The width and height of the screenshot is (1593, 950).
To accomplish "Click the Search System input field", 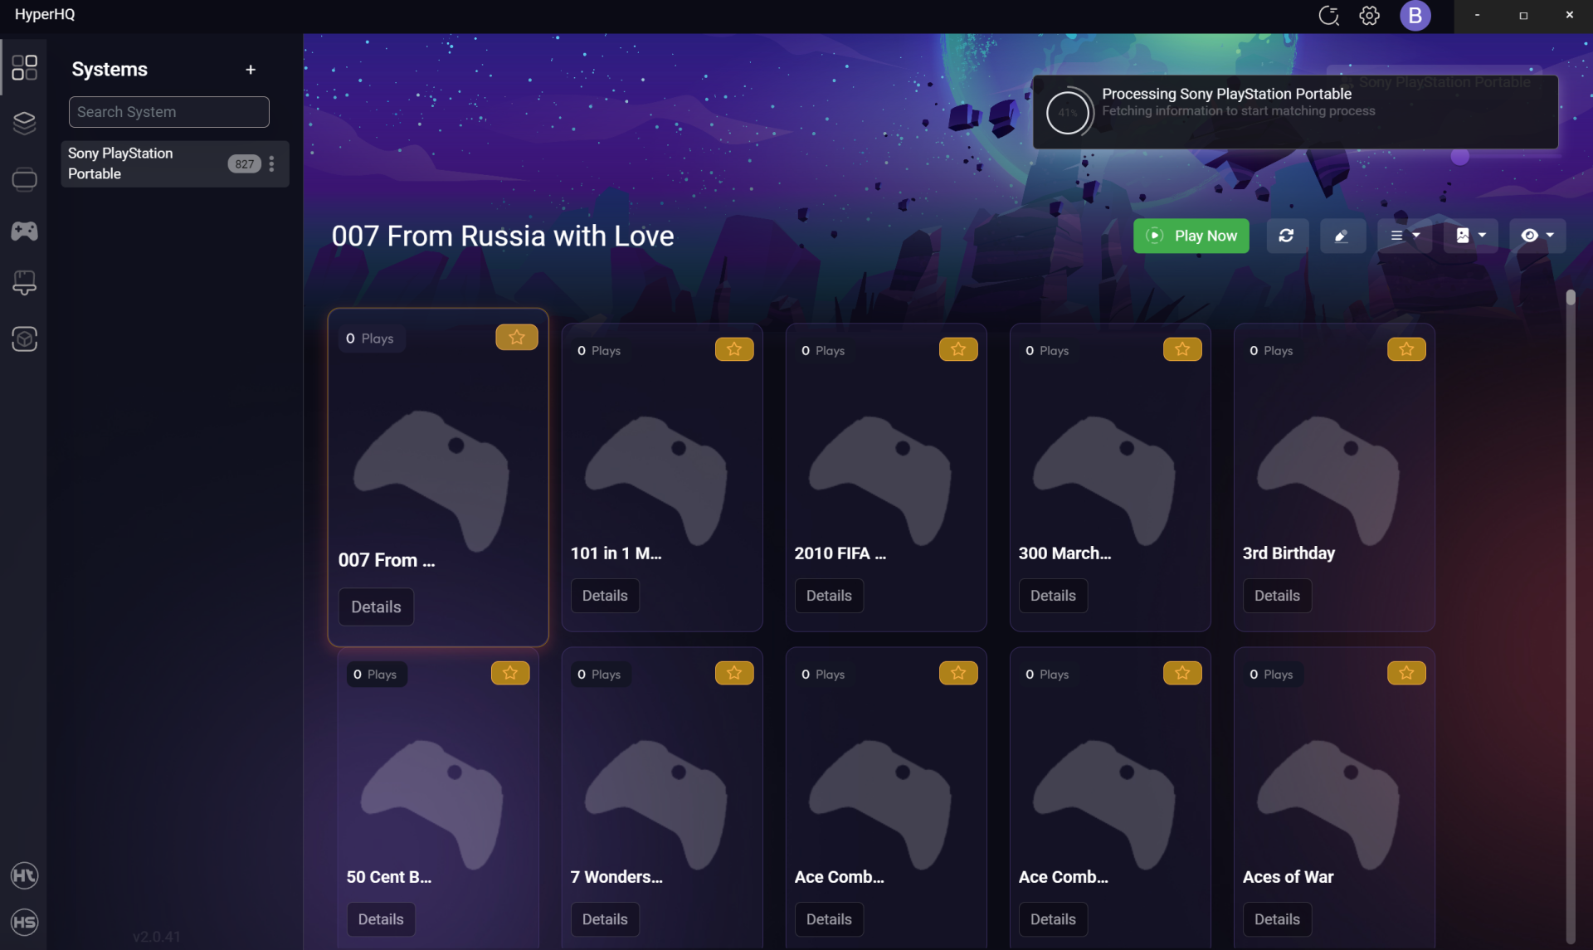I will 168,112.
